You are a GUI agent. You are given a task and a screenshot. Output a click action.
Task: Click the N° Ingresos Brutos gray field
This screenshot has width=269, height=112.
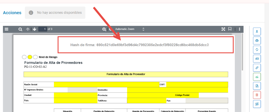coord(83,90)
